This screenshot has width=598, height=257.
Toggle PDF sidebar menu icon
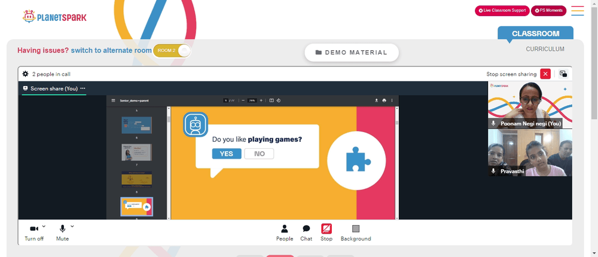click(113, 100)
